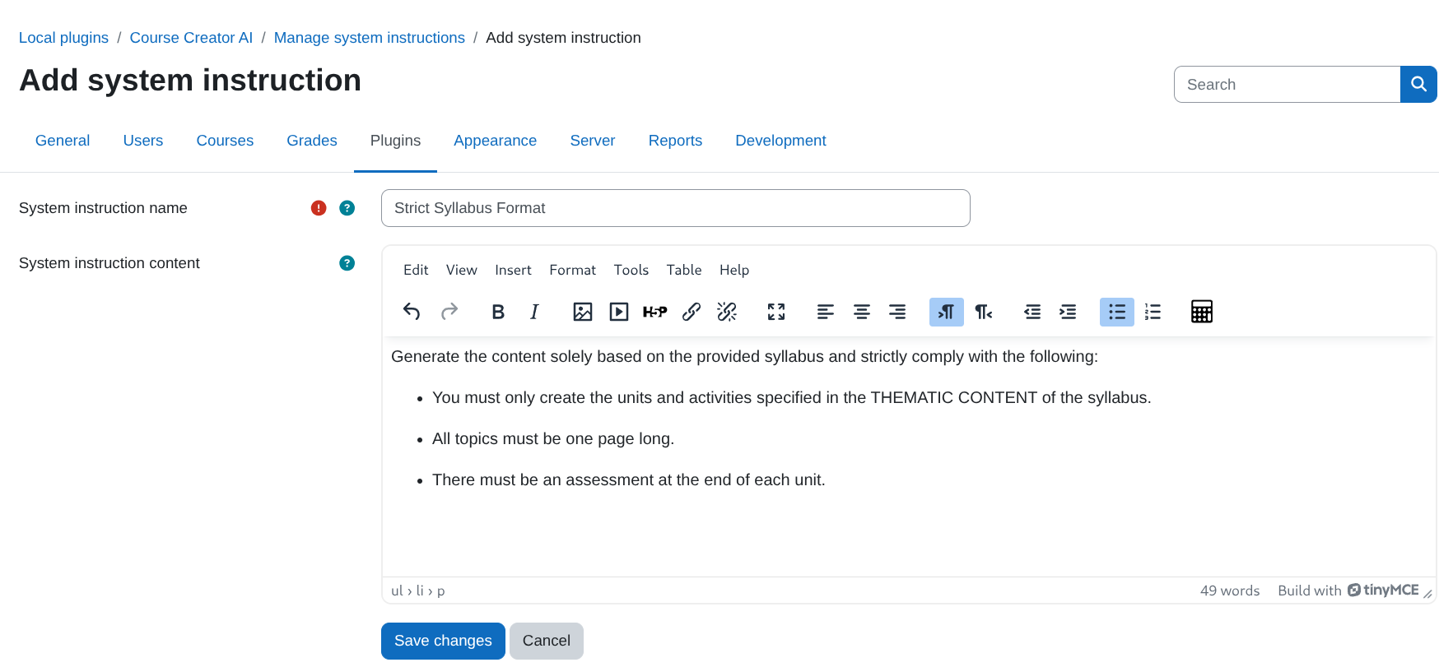Viewport: 1439px width, 667px height.
Task: Open Manage system instructions breadcrumb
Action: click(369, 38)
